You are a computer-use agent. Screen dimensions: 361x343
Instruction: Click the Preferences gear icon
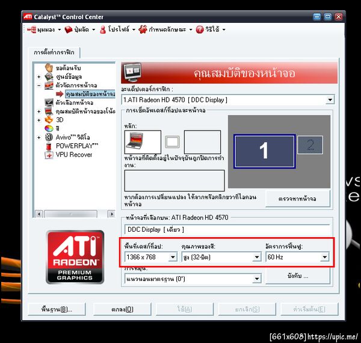coord(143,29)
